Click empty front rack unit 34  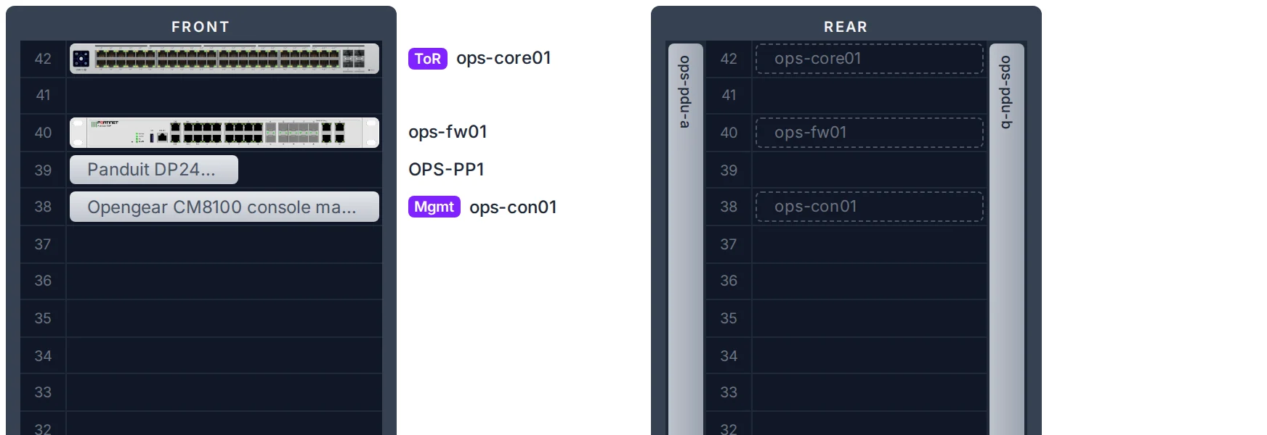224,356
